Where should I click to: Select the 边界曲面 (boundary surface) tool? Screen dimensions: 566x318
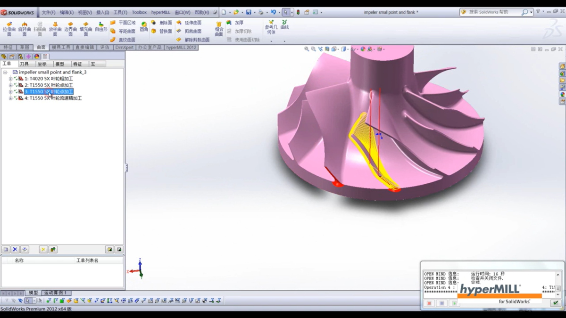click(70, 28)
